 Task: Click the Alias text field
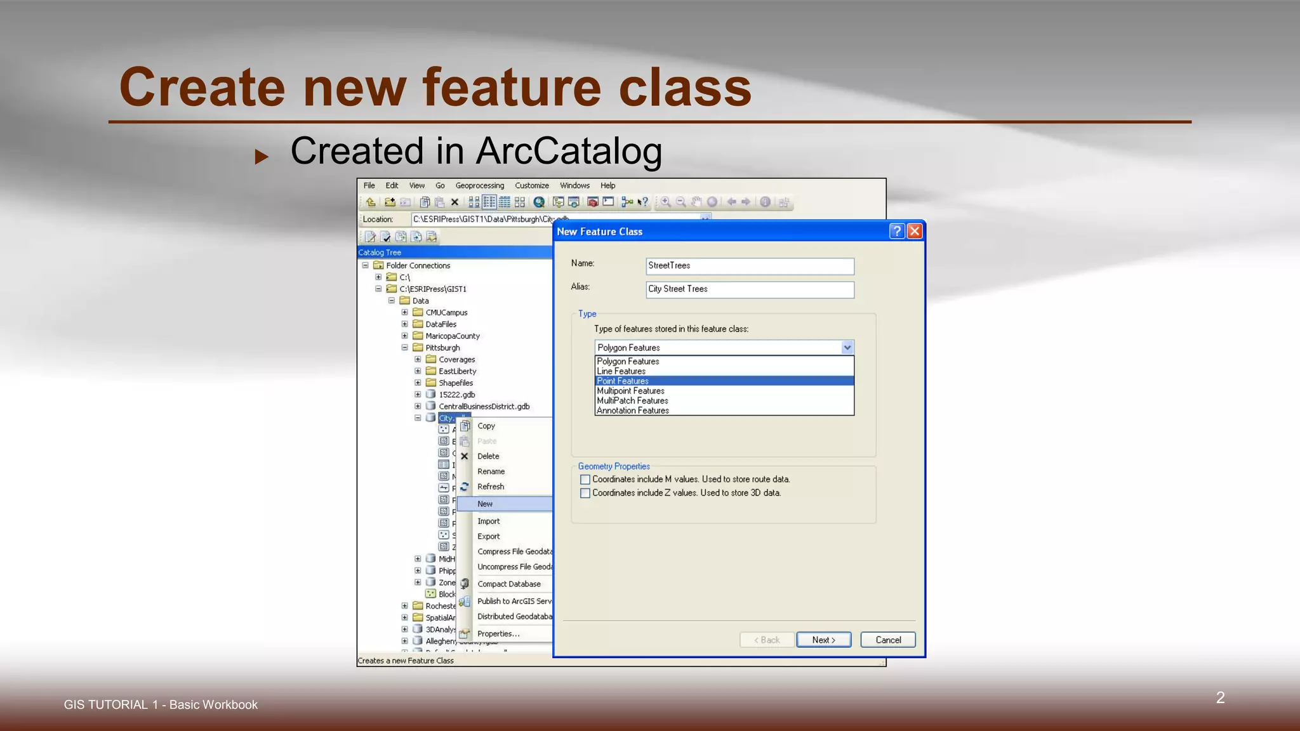pos(749,289)
